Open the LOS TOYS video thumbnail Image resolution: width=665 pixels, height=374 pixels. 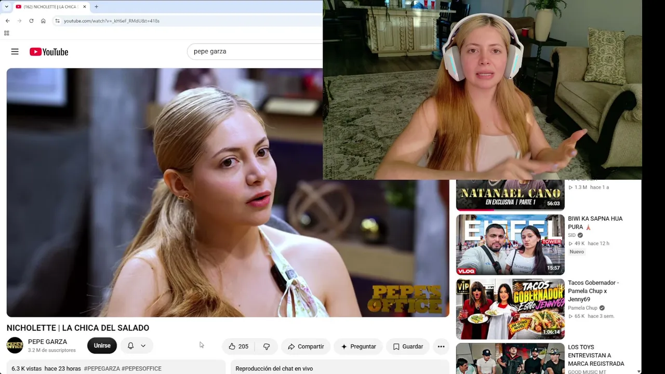(x=510, y=358)
